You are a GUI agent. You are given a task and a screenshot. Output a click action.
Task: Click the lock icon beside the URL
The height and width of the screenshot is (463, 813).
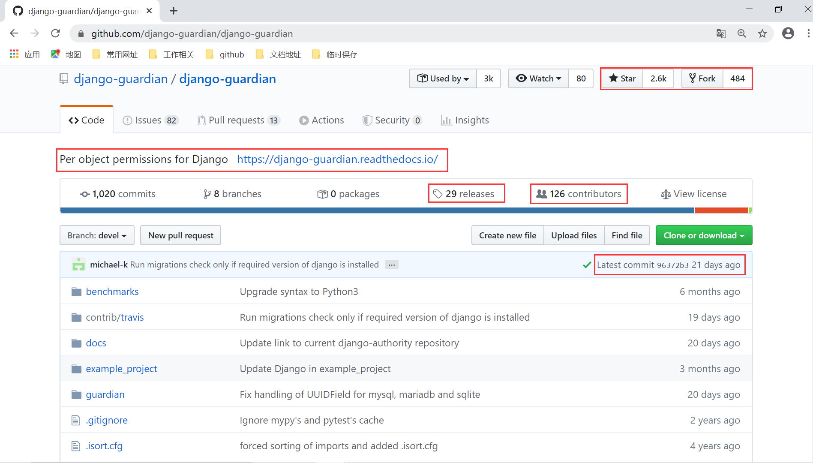pos(81,33)
